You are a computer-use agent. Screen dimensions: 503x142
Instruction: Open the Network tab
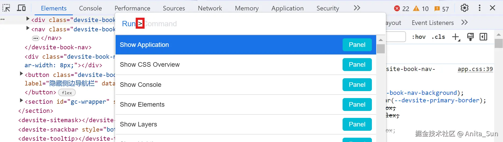[210, 8]
